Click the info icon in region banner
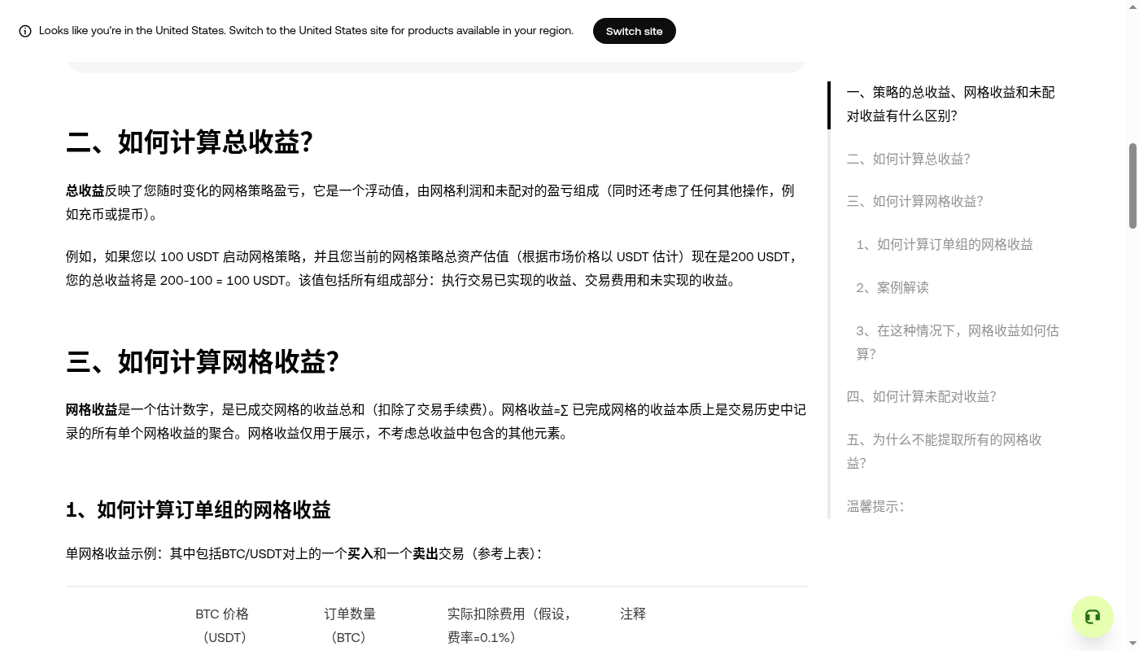Image resolution: width=1139 pixels, height=651 pixels. 25,31
